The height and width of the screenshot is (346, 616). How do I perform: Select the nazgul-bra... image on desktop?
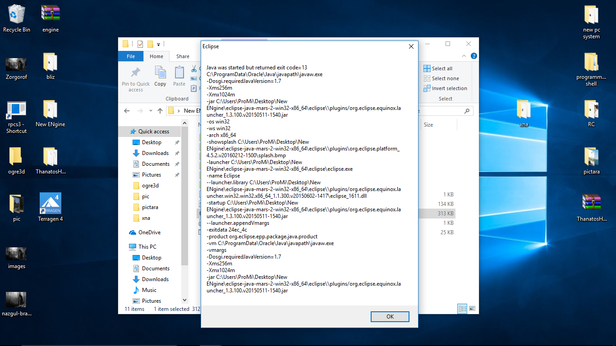pyautogui.click(x=17, y=304)
